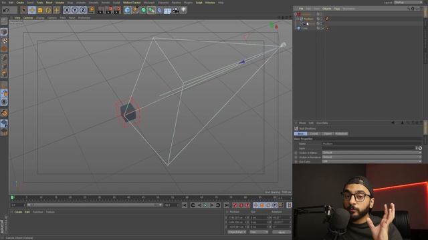Click the green playhead marker at frame zero
This screenshot has height=240, width=428.
point(12,197)
